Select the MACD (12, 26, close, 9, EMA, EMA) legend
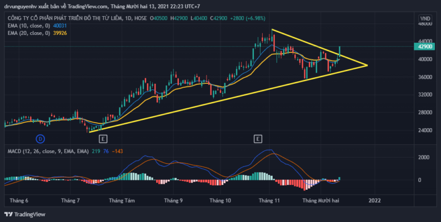Screen dimensions: 441x222 tap(48, 151)
